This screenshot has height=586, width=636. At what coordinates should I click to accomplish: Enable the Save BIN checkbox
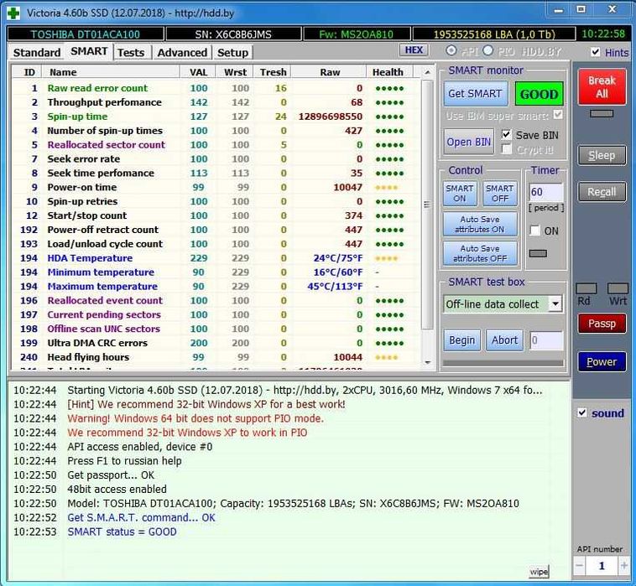506,134
